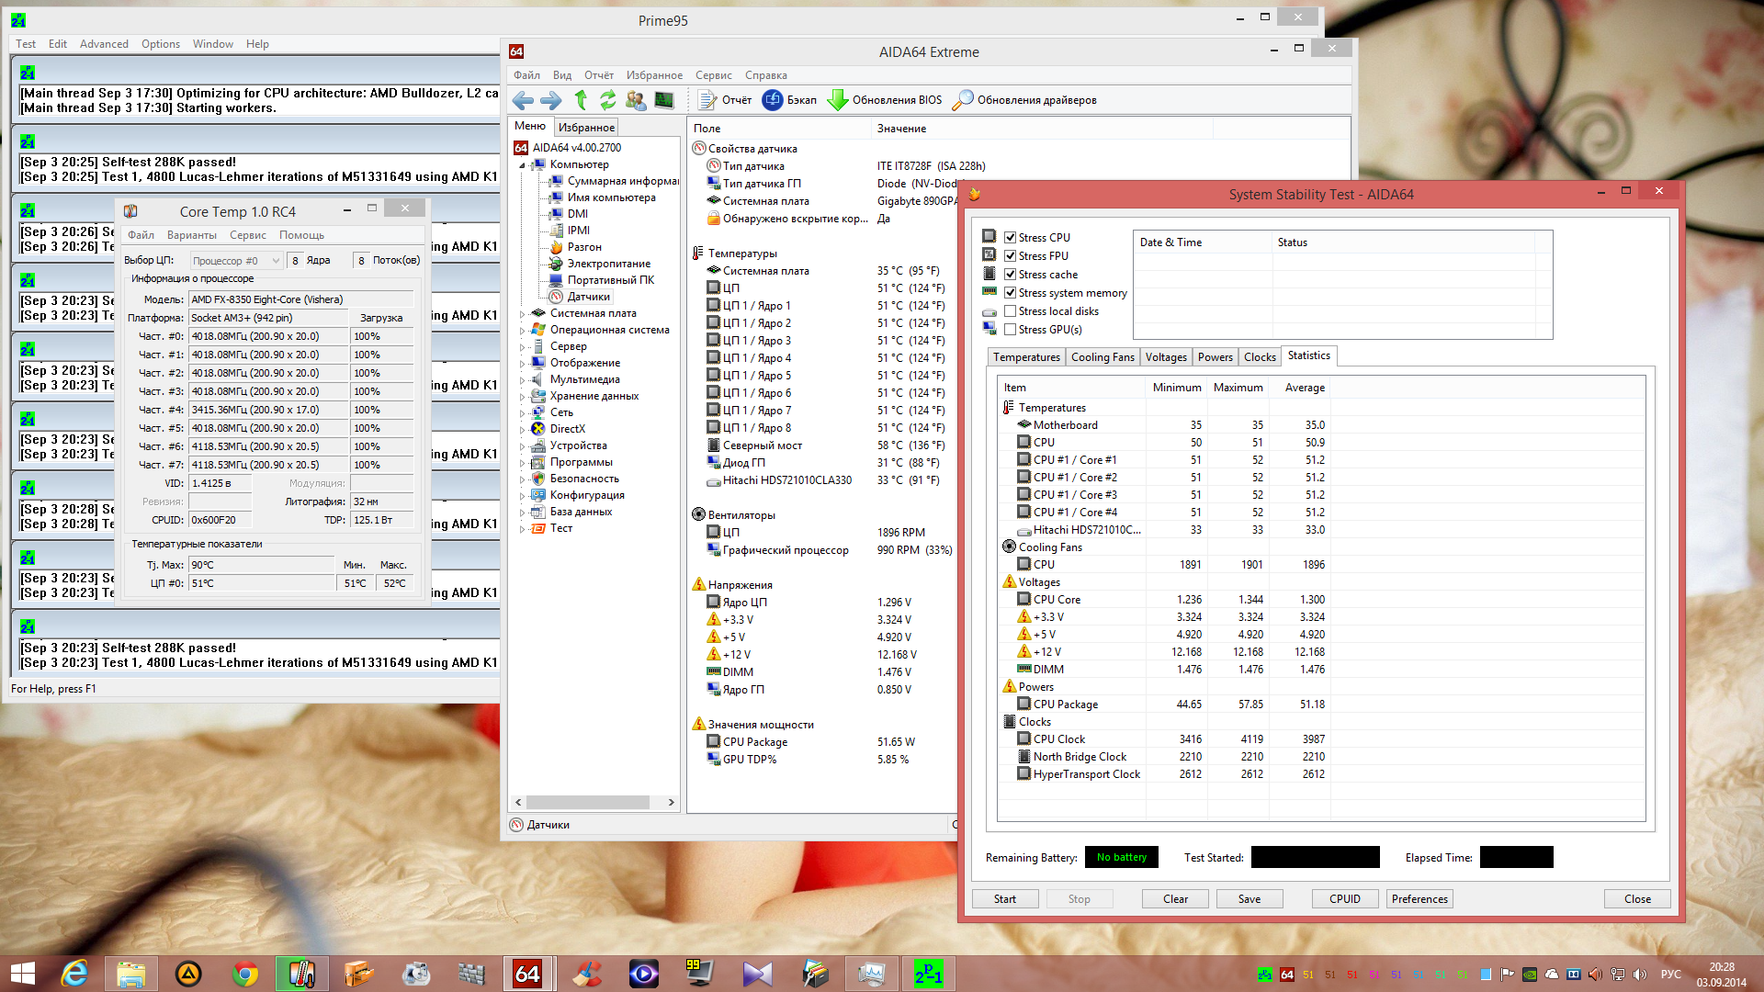Select Электропитание in the AIDA64 tree
This screenshot has width=1764, height=992.
[608, 264]
